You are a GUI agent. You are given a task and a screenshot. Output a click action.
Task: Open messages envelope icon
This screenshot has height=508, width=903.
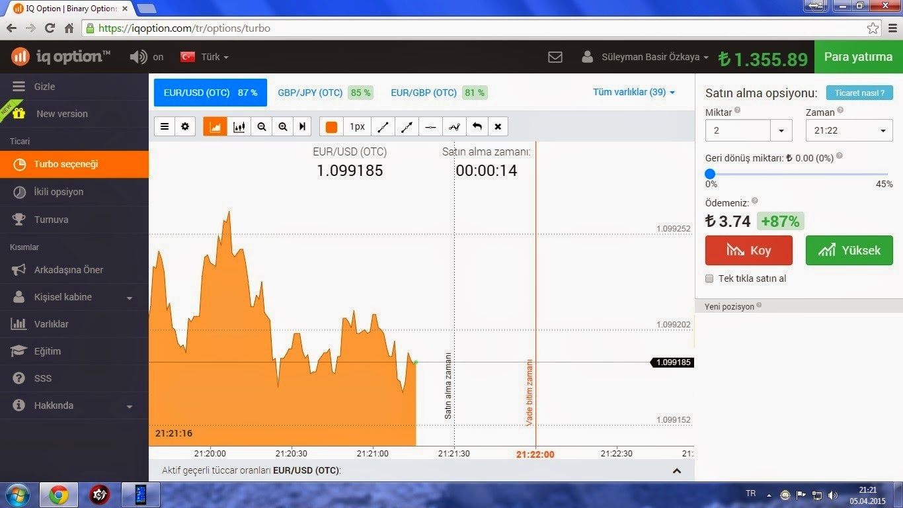point(555,57)
